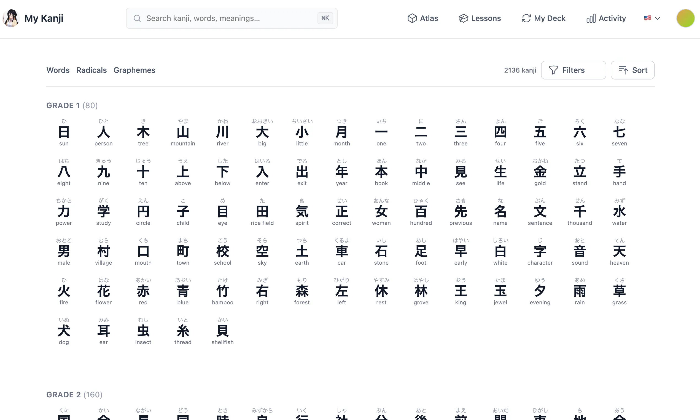Switch to the Words tab

(58, 70)
